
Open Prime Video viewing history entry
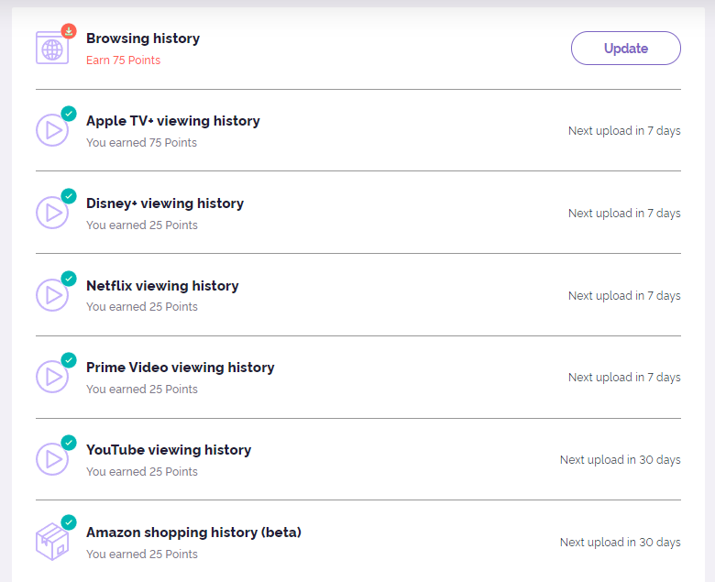point(181,368)
